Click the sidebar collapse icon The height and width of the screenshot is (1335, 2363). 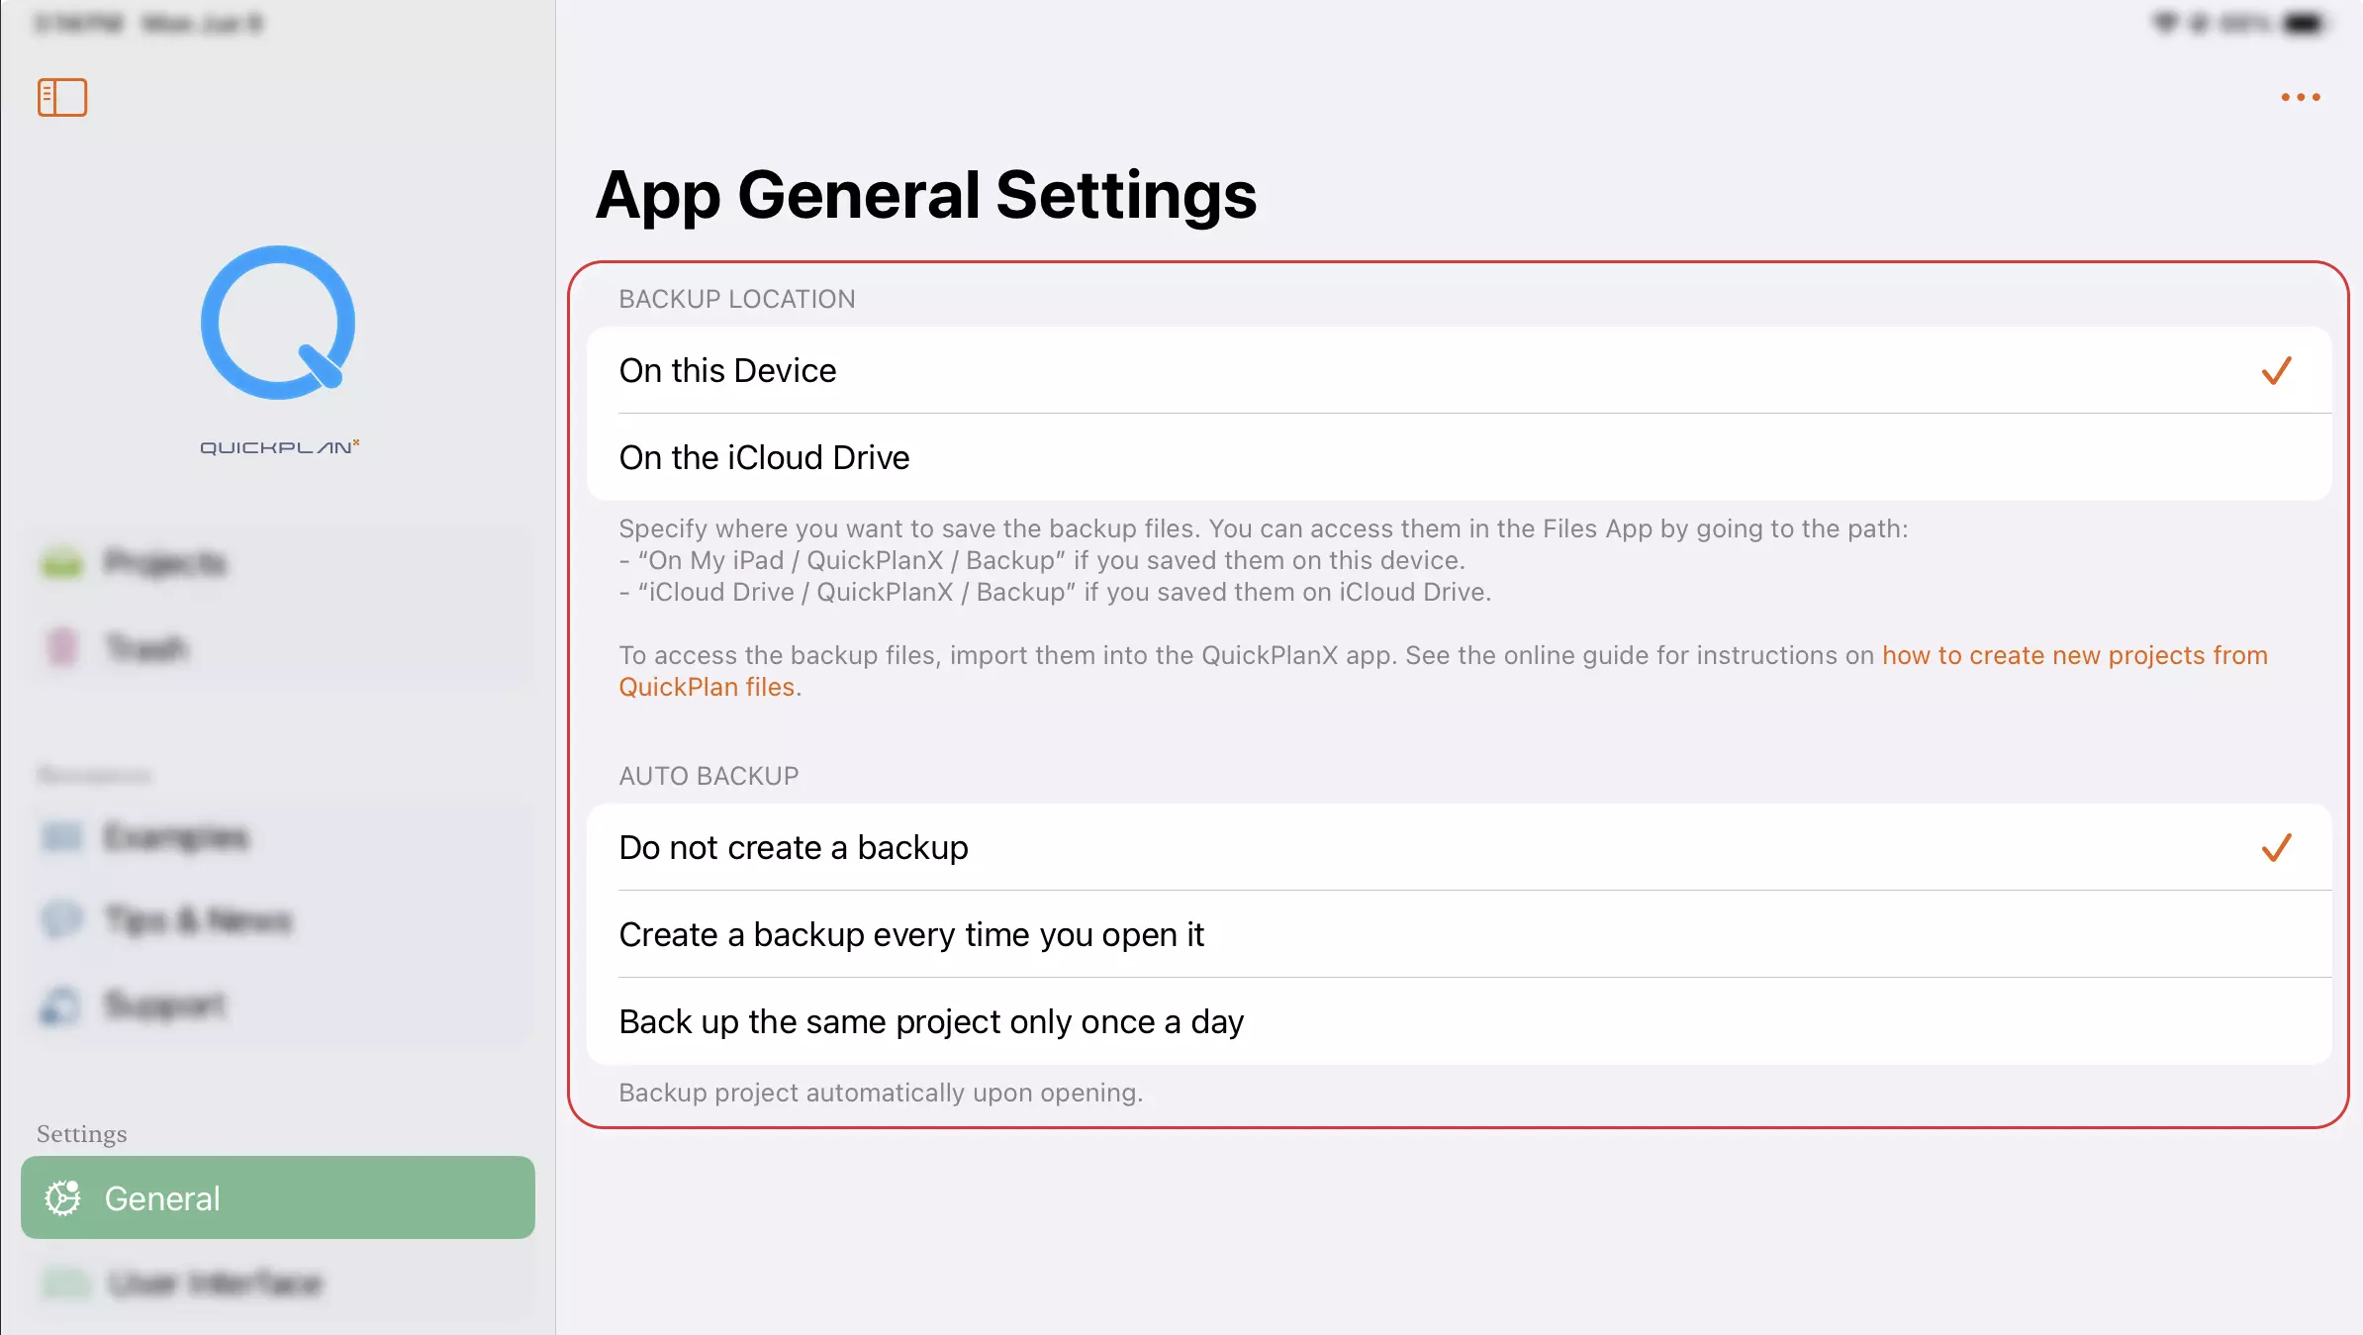tap(61, 97)
